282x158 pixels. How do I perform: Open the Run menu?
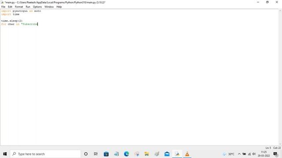tap(28, 7)
